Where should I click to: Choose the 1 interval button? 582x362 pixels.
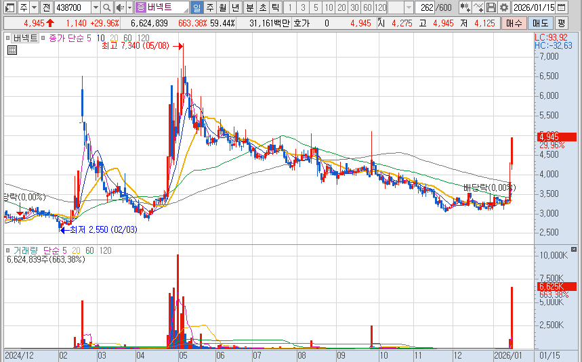[290, 7]
